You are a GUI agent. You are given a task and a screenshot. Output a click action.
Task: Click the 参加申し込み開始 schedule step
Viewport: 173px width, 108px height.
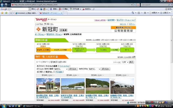(43, 50)
